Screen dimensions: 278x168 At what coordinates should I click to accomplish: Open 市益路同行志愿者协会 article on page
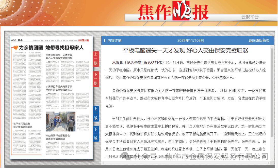point(58,137)
